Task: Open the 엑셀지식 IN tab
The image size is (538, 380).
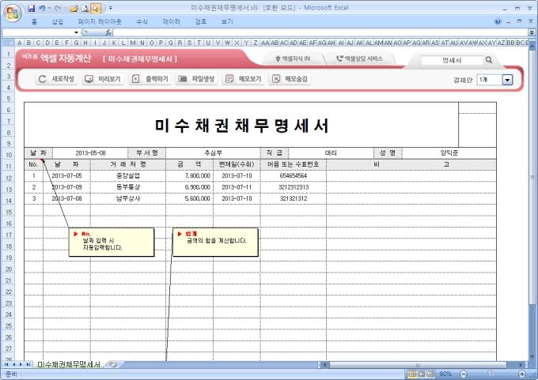Action: tap(293, 59)
